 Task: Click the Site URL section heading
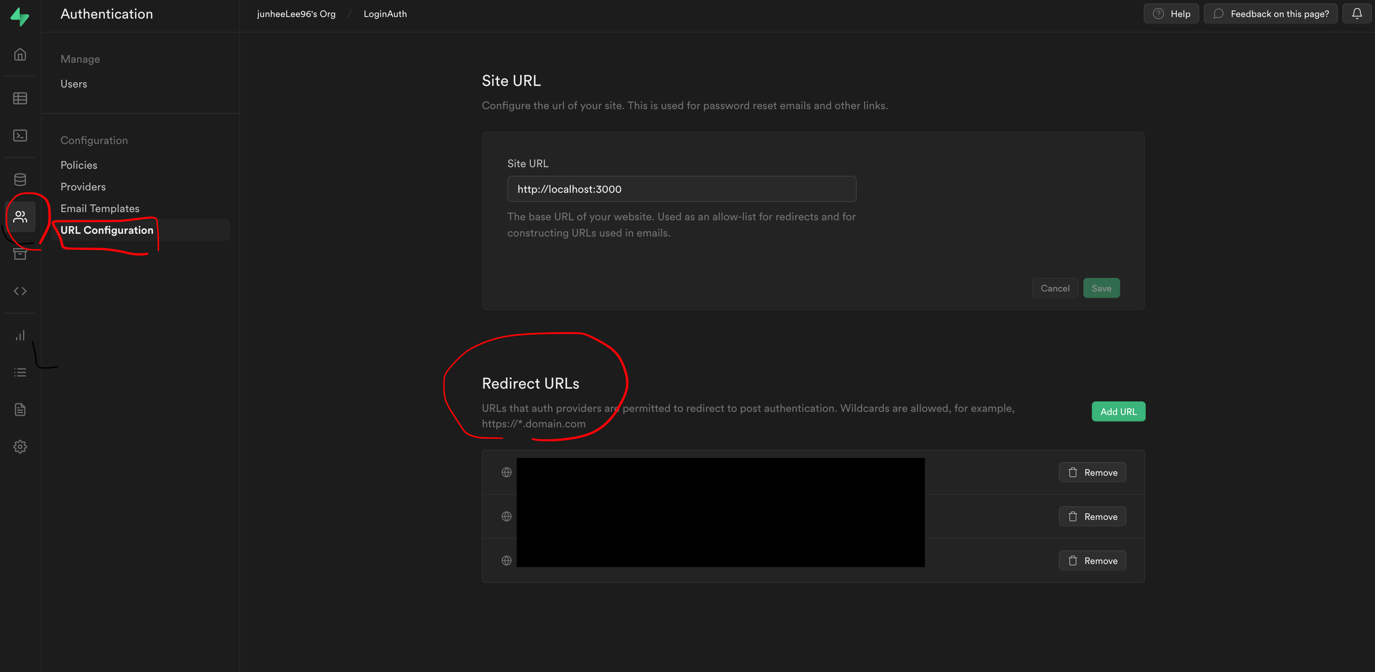[511, 81]
